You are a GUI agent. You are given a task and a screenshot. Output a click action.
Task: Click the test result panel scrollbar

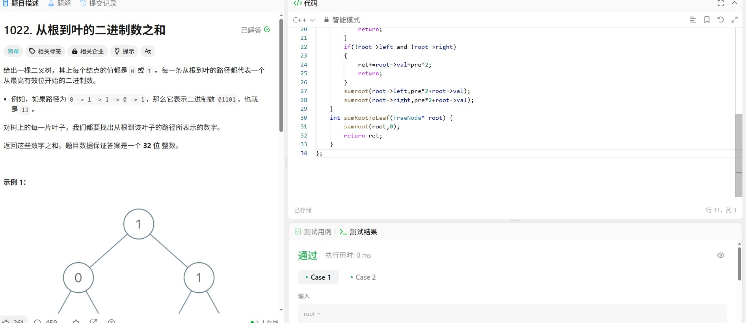(x=739, y=264)
